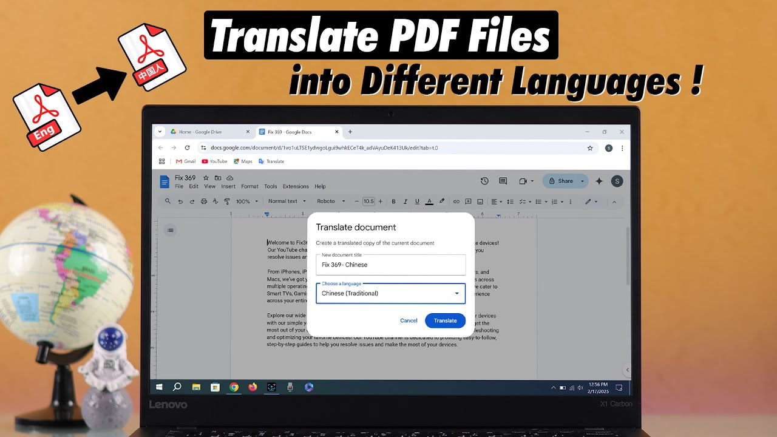Open the checklist dropdown
This screenshot has height=437, width=777.
(525, 202)
